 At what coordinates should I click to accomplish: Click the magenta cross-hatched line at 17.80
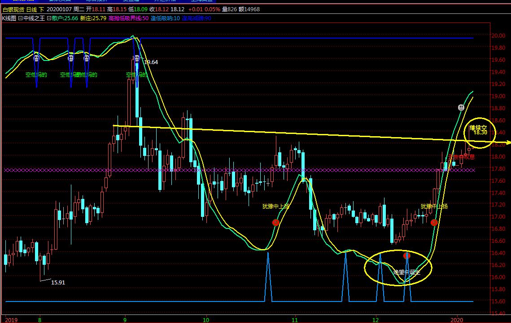pyautogui.click(x=224, y=170)
